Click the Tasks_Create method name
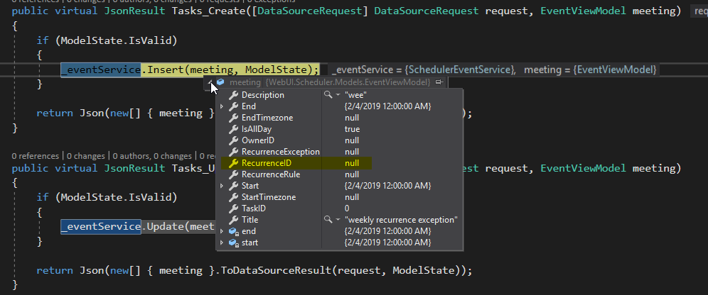The height and width of the screenshot is (295, 708). point(210,11)
